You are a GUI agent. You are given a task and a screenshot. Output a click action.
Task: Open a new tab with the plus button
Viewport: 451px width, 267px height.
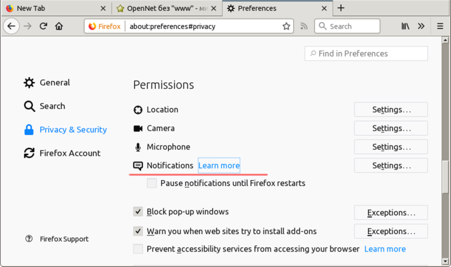tap(341, 8)
